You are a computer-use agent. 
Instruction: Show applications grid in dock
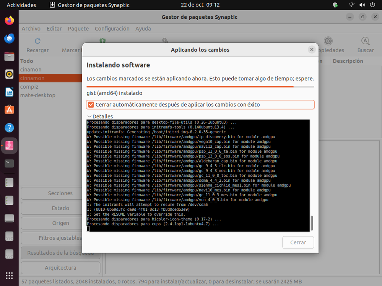pyautogui.click(x=9, y=276)
